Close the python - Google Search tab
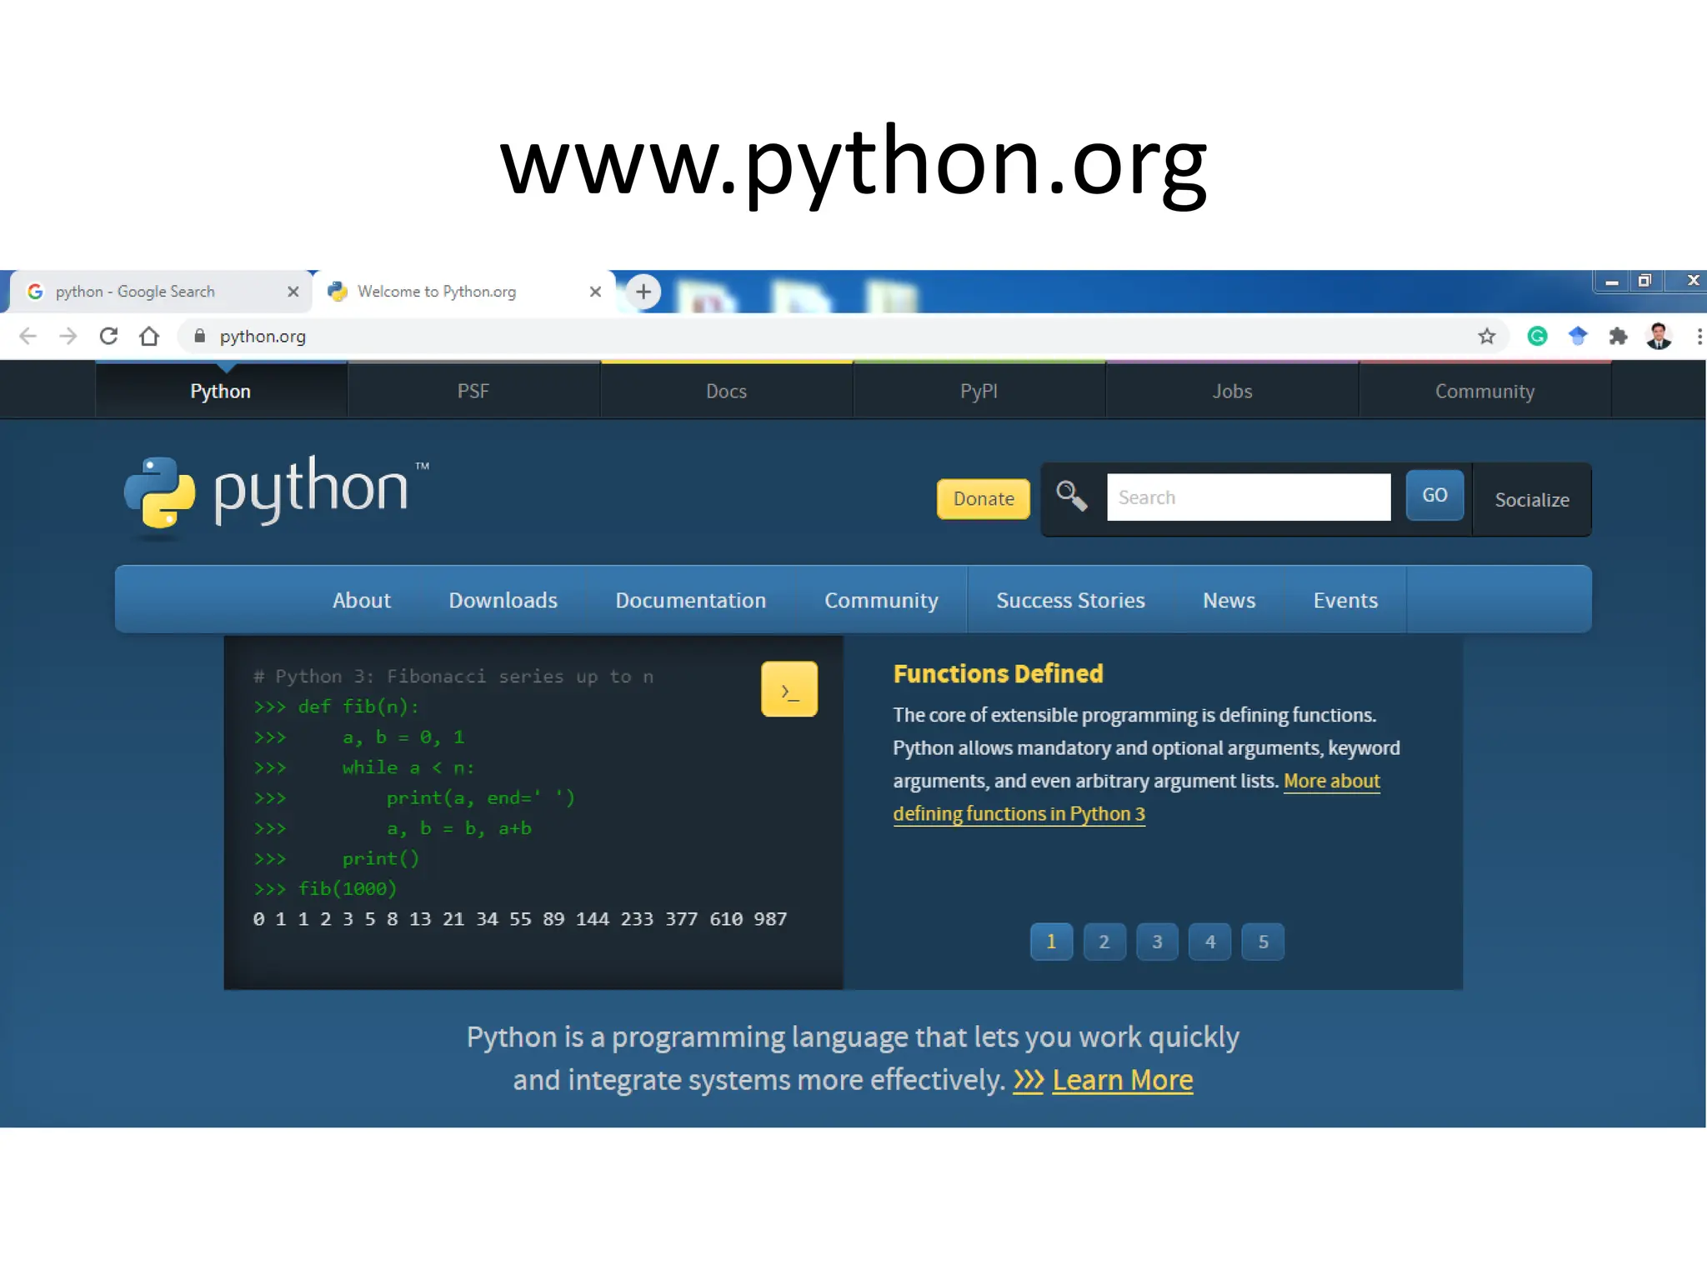Viewport: 1707px width, 1280px height. coord(293,292)
